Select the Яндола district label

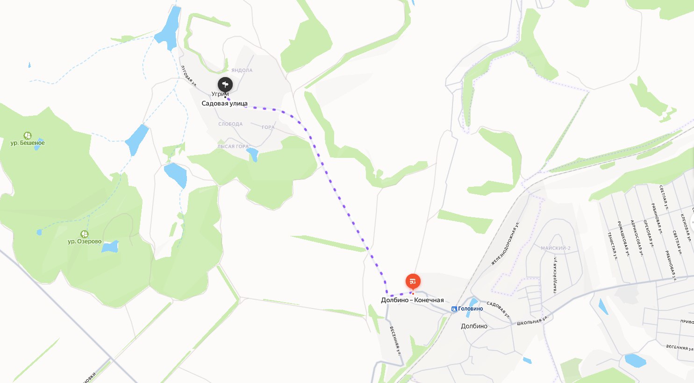[242, 71]
